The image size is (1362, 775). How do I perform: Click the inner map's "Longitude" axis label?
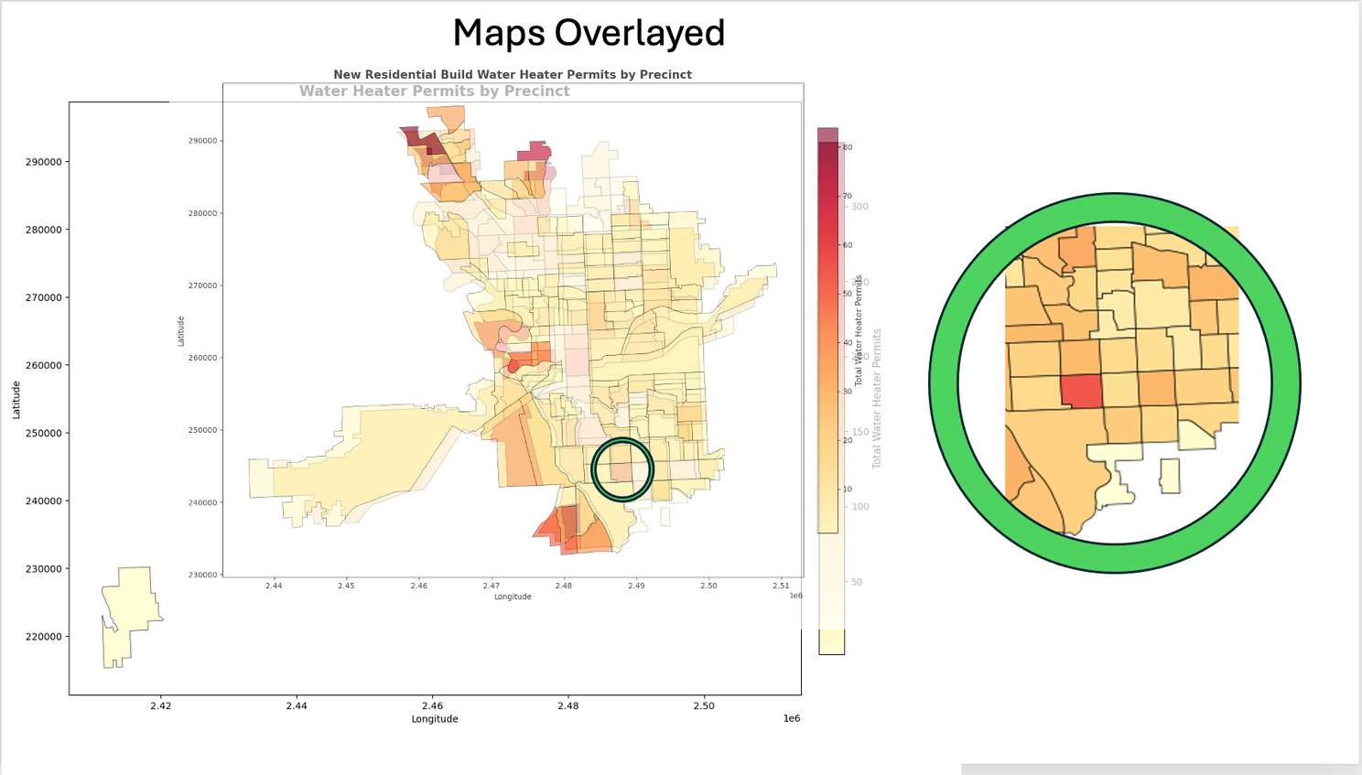tap(513, 597)
